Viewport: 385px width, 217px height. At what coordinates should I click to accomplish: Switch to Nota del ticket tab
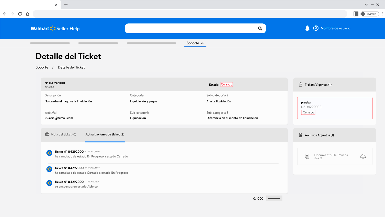[x=61, y=135]
